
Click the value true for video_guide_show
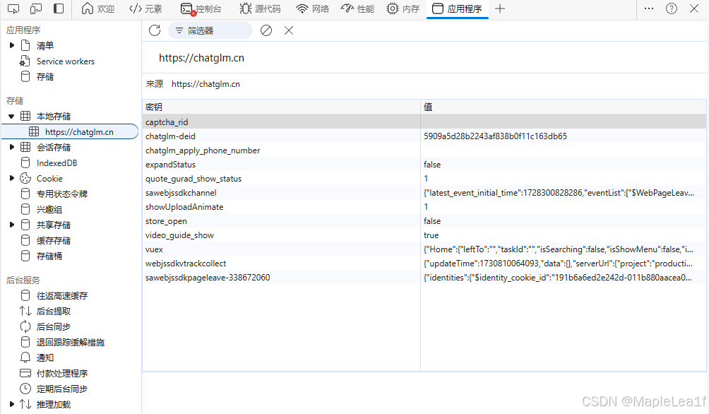(x=431, y=235)
